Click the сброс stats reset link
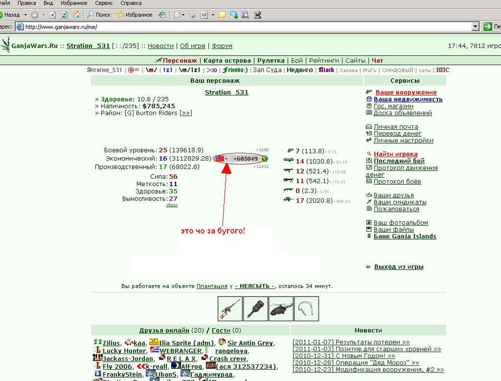The image size is (501, 381). click(x=172, y=205)
